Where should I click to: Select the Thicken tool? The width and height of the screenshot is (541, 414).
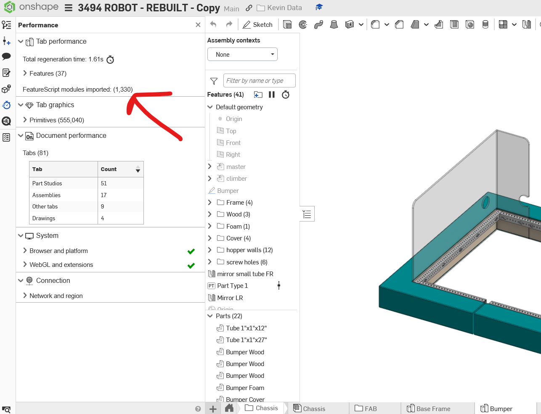349,25
